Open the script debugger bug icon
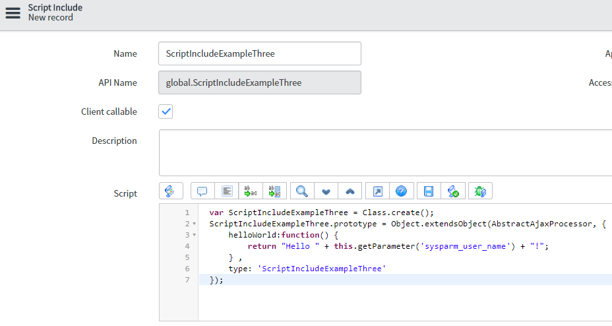Image resolution: width=612 pixels, height=326 pixels. (480, 191)
